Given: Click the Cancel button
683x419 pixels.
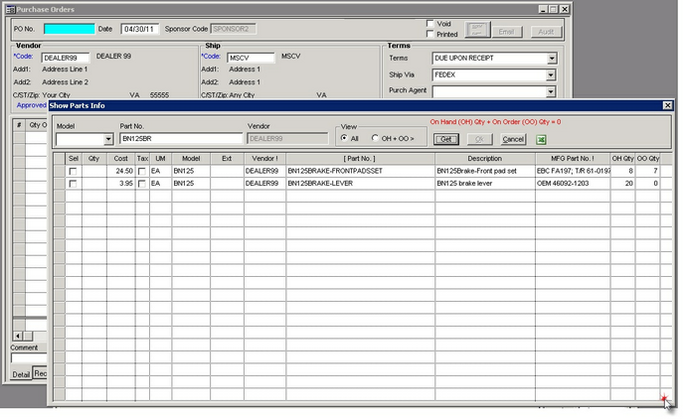Looking at the screenshot, I should point(513,139).
